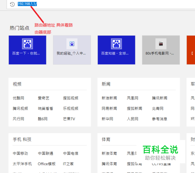The image size is (195, 173).
Task: Open 参考消息 link
Action: [160, 119]
